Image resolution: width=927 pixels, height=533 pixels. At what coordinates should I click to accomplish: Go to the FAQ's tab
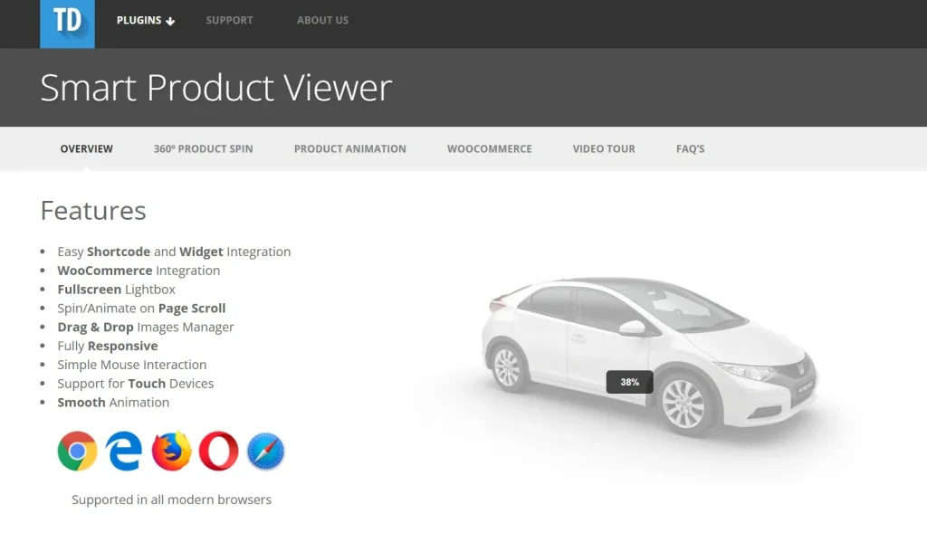point(691,149)
